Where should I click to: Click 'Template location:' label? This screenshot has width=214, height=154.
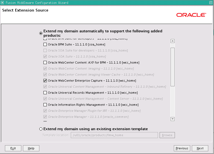[x=56, y=135]
